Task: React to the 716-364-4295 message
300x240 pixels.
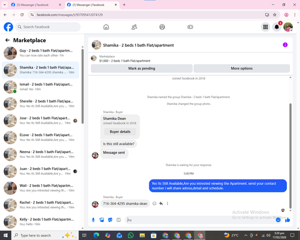Action: pos(154,203)
